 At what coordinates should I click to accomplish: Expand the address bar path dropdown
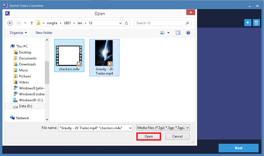coord(120,23)
